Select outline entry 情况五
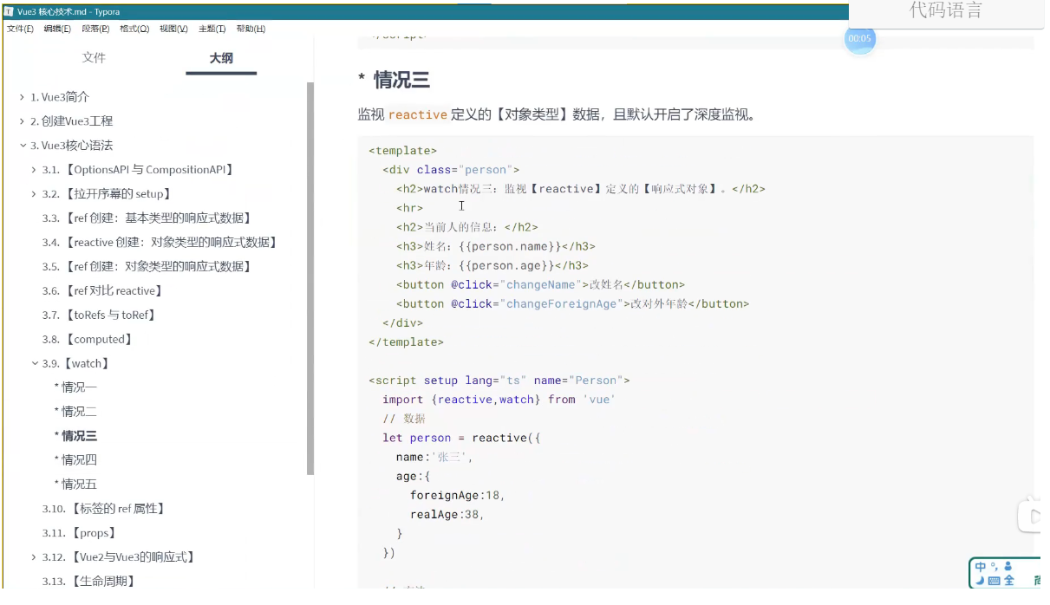1050x605 pixels. pos(75,485)
